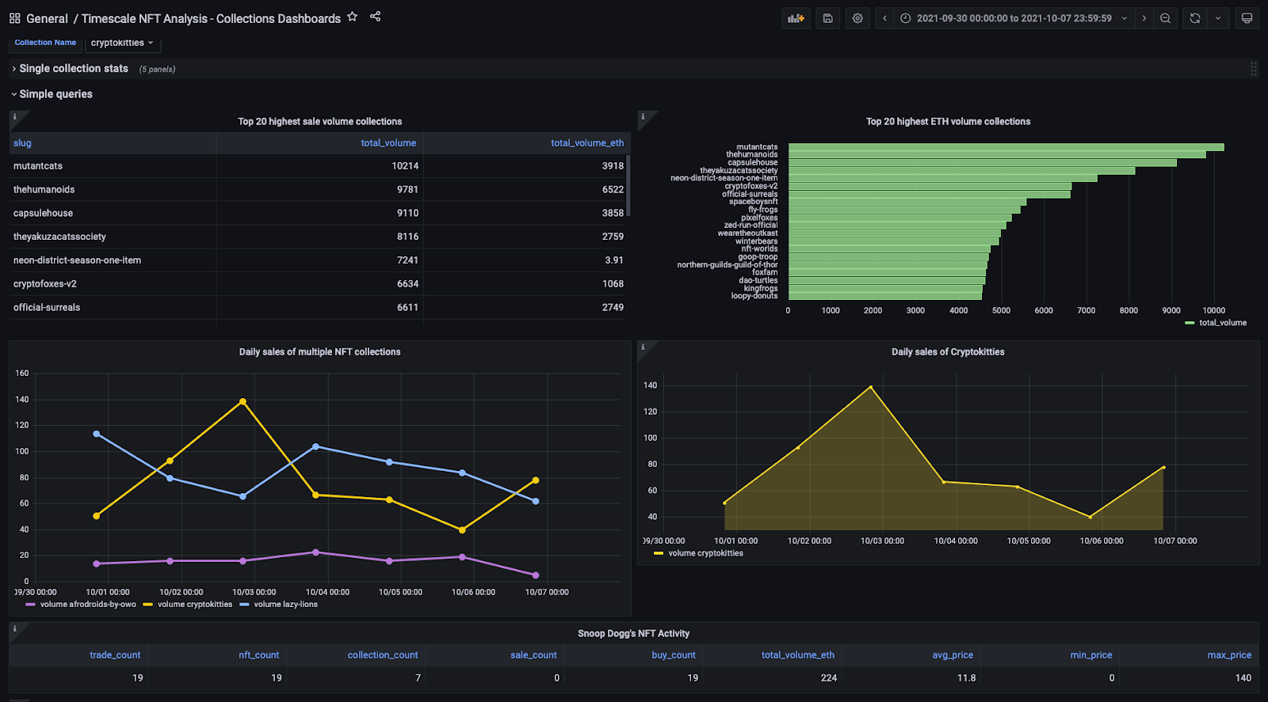The width and height of the screenshot is (1268, 702).
Task: Open the Collection Name cryptokitties dropdown
Action: point(121,43)
